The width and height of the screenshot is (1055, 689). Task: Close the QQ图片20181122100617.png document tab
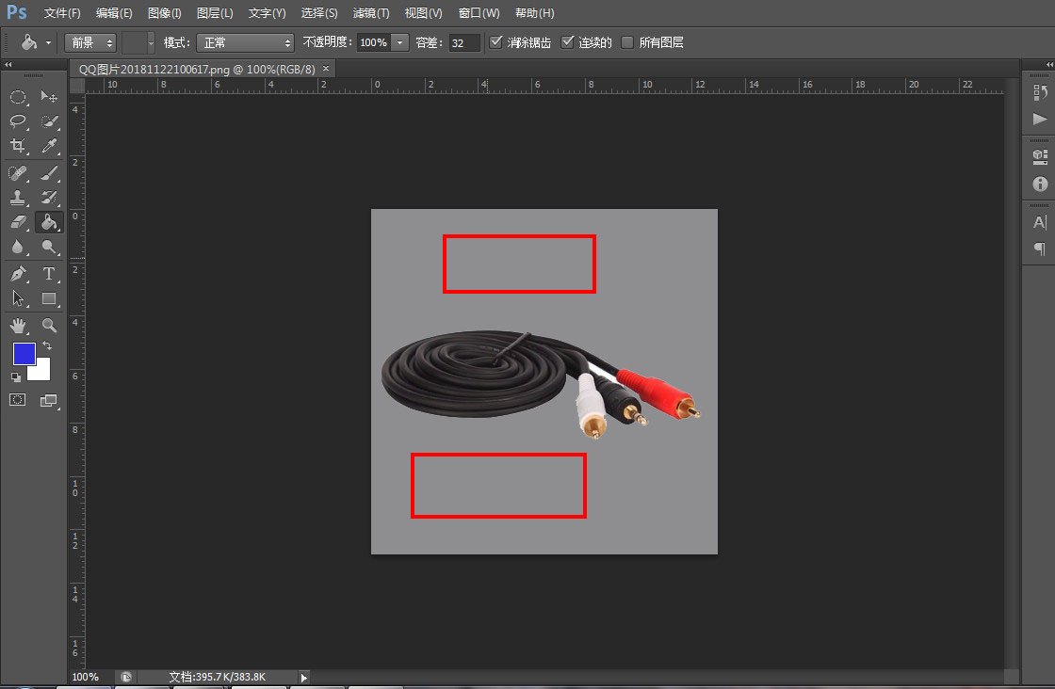pyautogui.click(x=326, y=69)
